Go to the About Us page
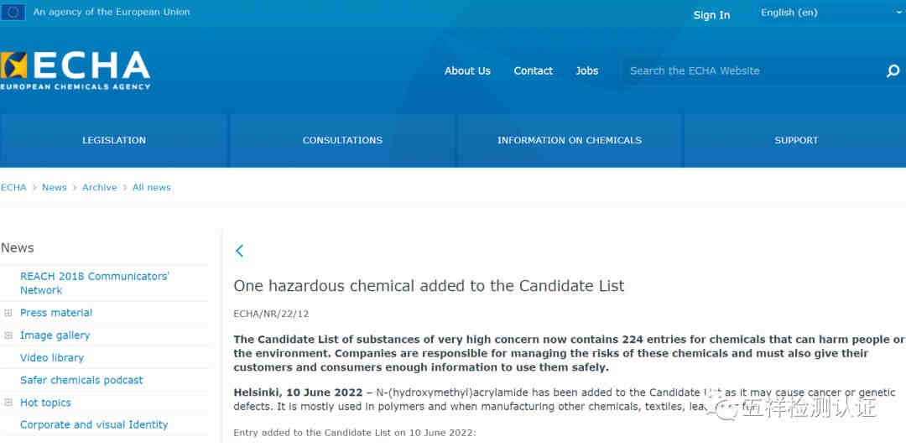Image resolution: width=906 pixels, height=447 pixels. coord(467,71)
